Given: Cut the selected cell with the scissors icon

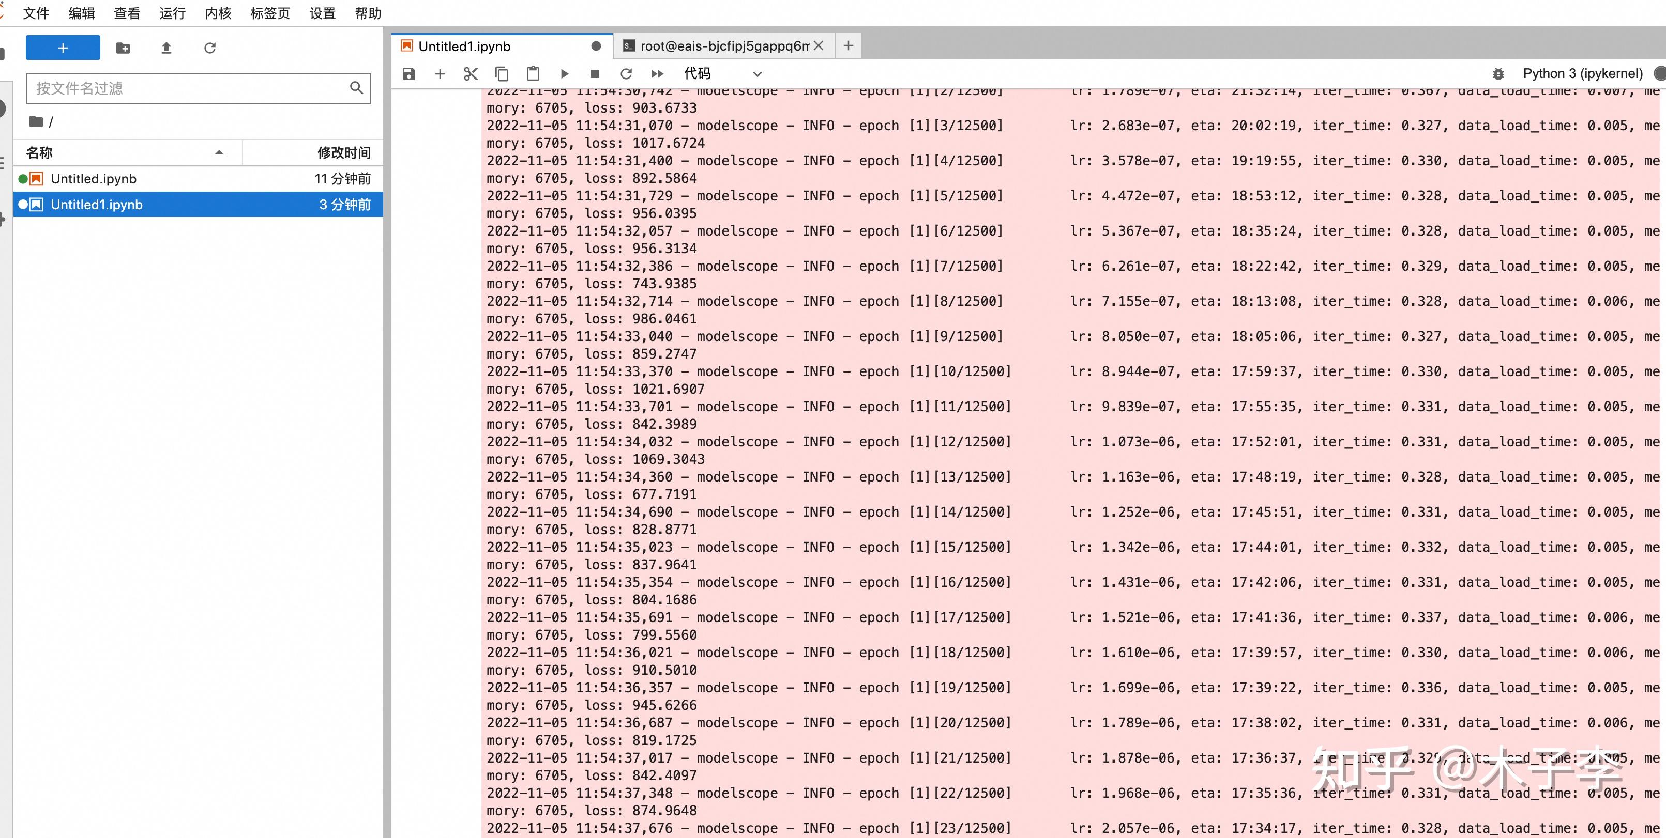Looking at the screenshot, I should coord(470,74).
